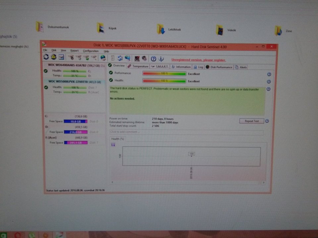Viewport: 318px width, 238px height.
Task: Click the 100 data point in health graph
Action: tap(191, 154)
